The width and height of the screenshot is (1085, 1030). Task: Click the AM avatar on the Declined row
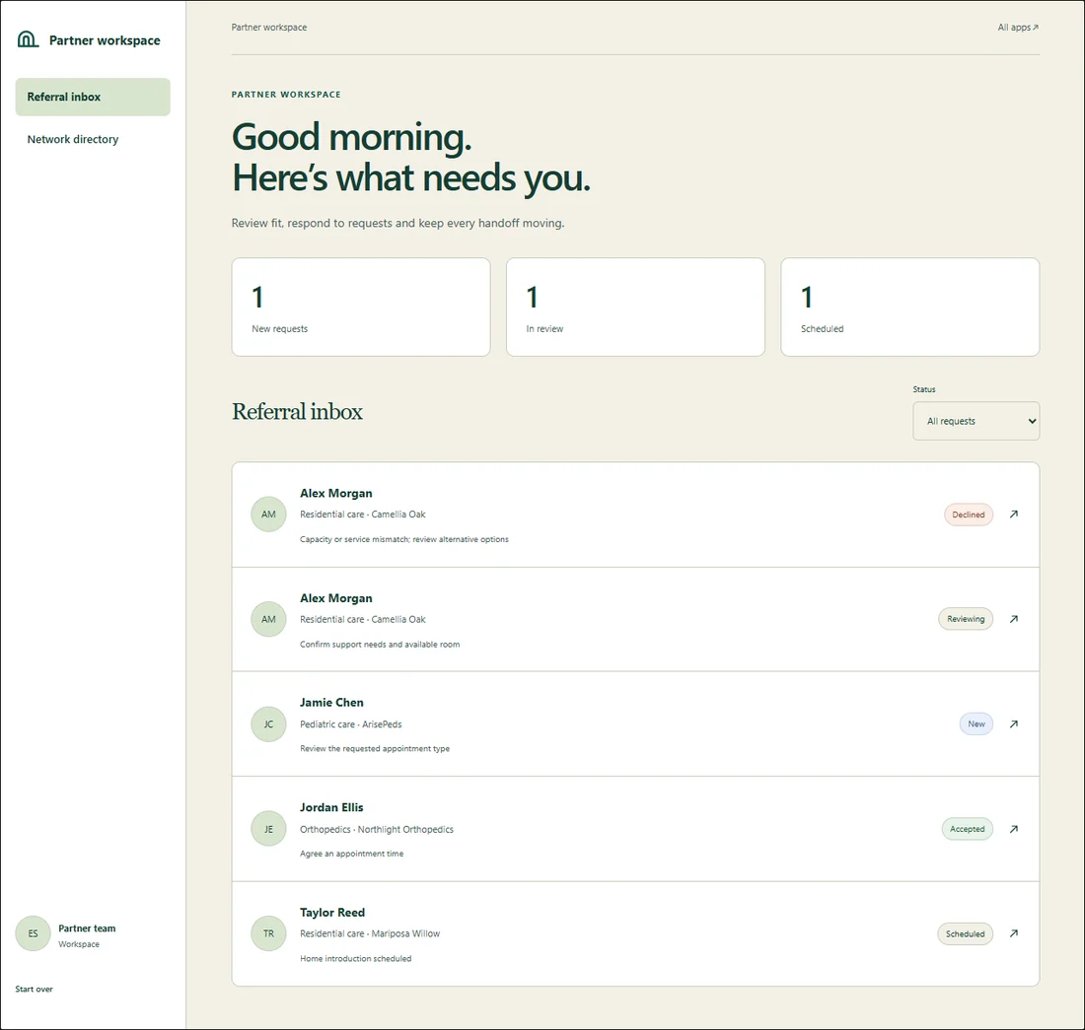(x=268, y=515)
